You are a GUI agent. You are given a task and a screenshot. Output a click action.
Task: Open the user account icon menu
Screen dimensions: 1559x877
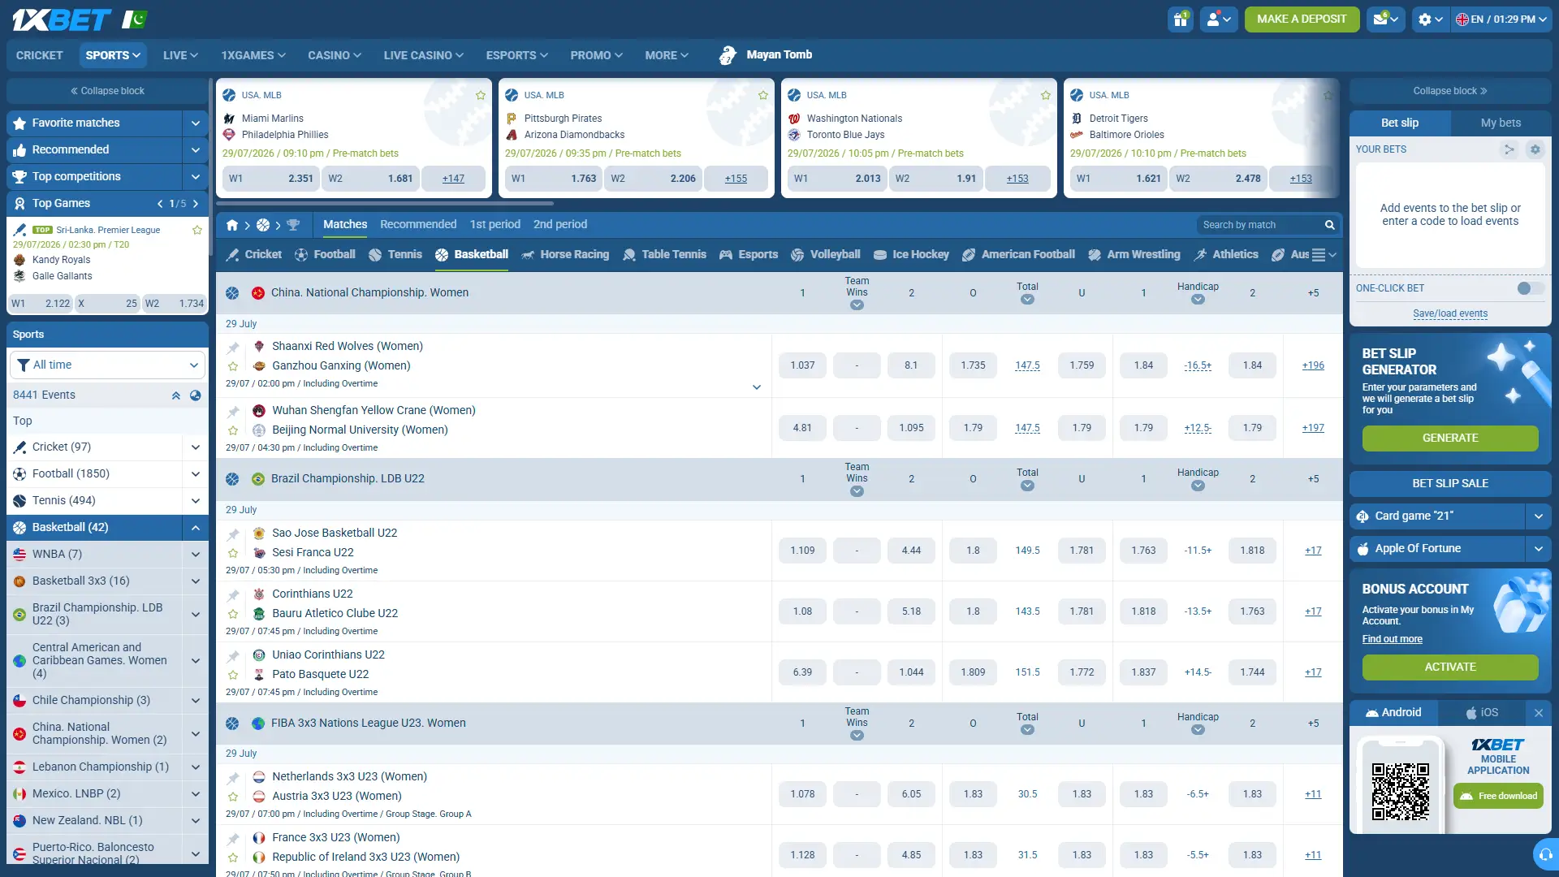click(x=1219, y=19)
